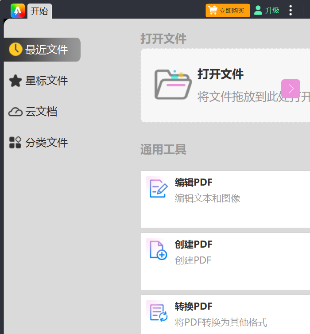This screenshot has height=334, width=310.
Task: Click the clock icon for 最近文件
Action: pyautogui.click(x=15, y=50)
